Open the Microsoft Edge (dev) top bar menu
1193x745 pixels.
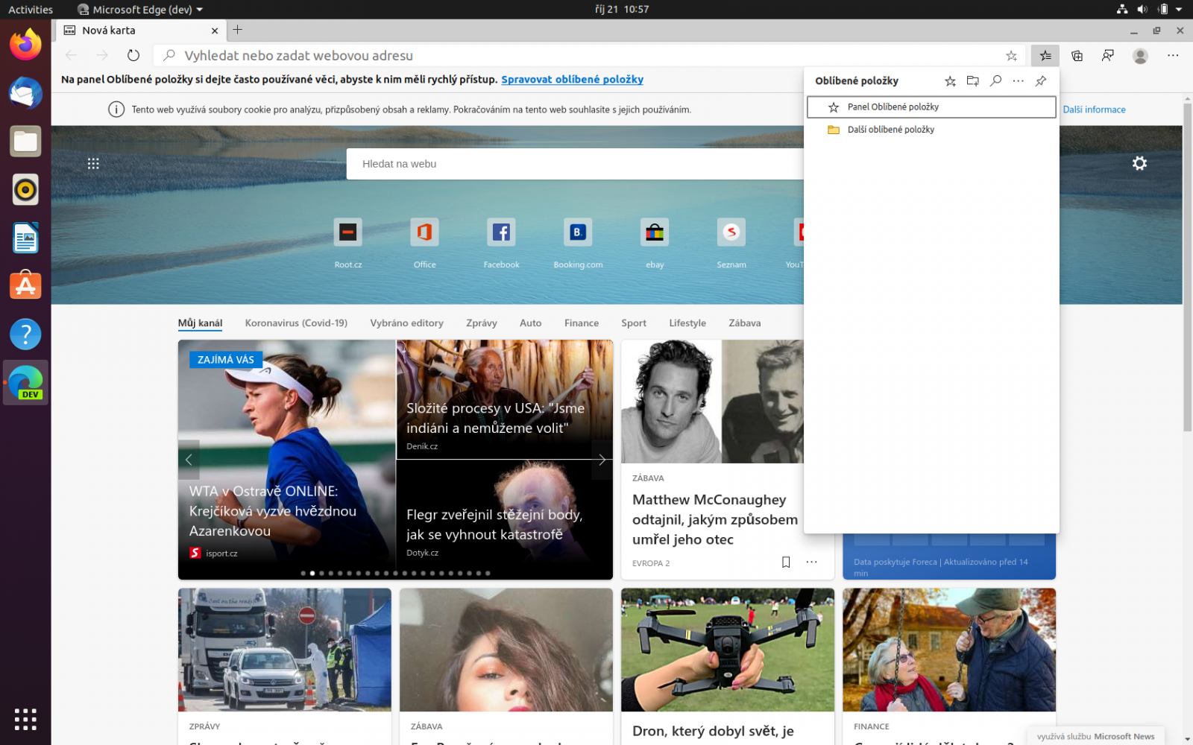(139, 10)
